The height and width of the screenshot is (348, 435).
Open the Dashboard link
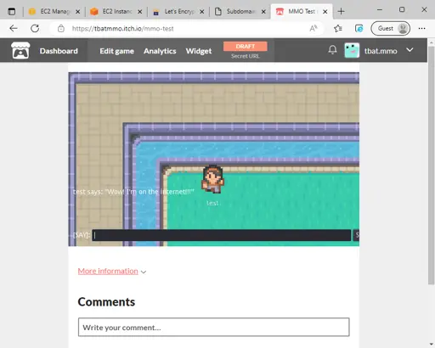pyautogui.click(x=59, y=51)
